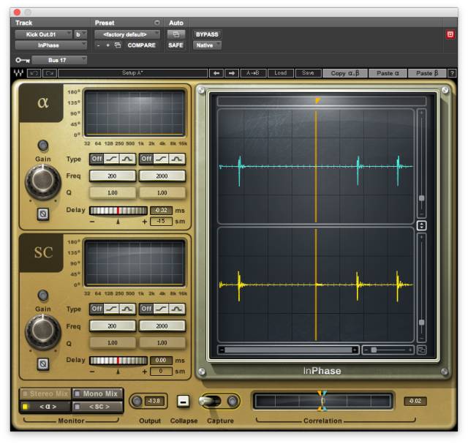Viewport: 468px width, 444px height.
Task: Click the automation SAFE button
Action: click(x=175, y=45)
